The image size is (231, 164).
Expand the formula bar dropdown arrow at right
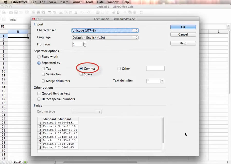[x=228, y=26]
